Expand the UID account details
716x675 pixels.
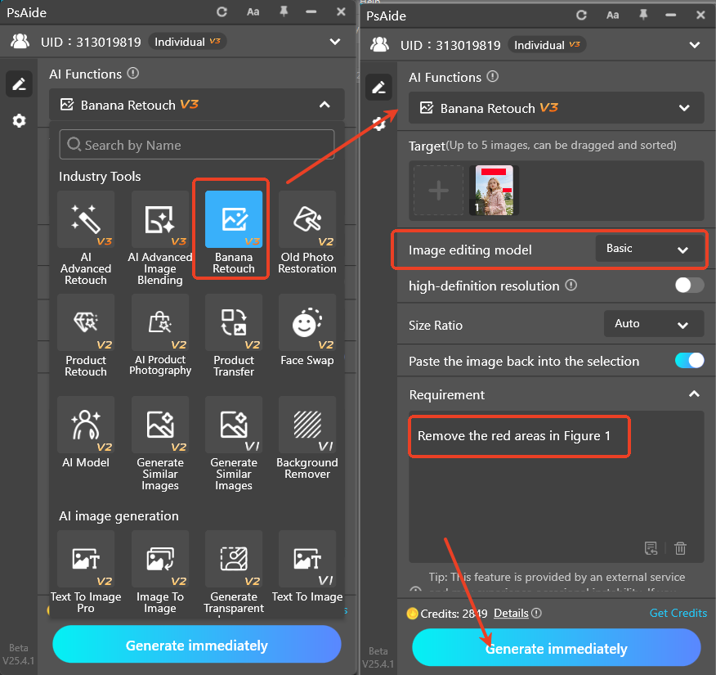[694, 45]
